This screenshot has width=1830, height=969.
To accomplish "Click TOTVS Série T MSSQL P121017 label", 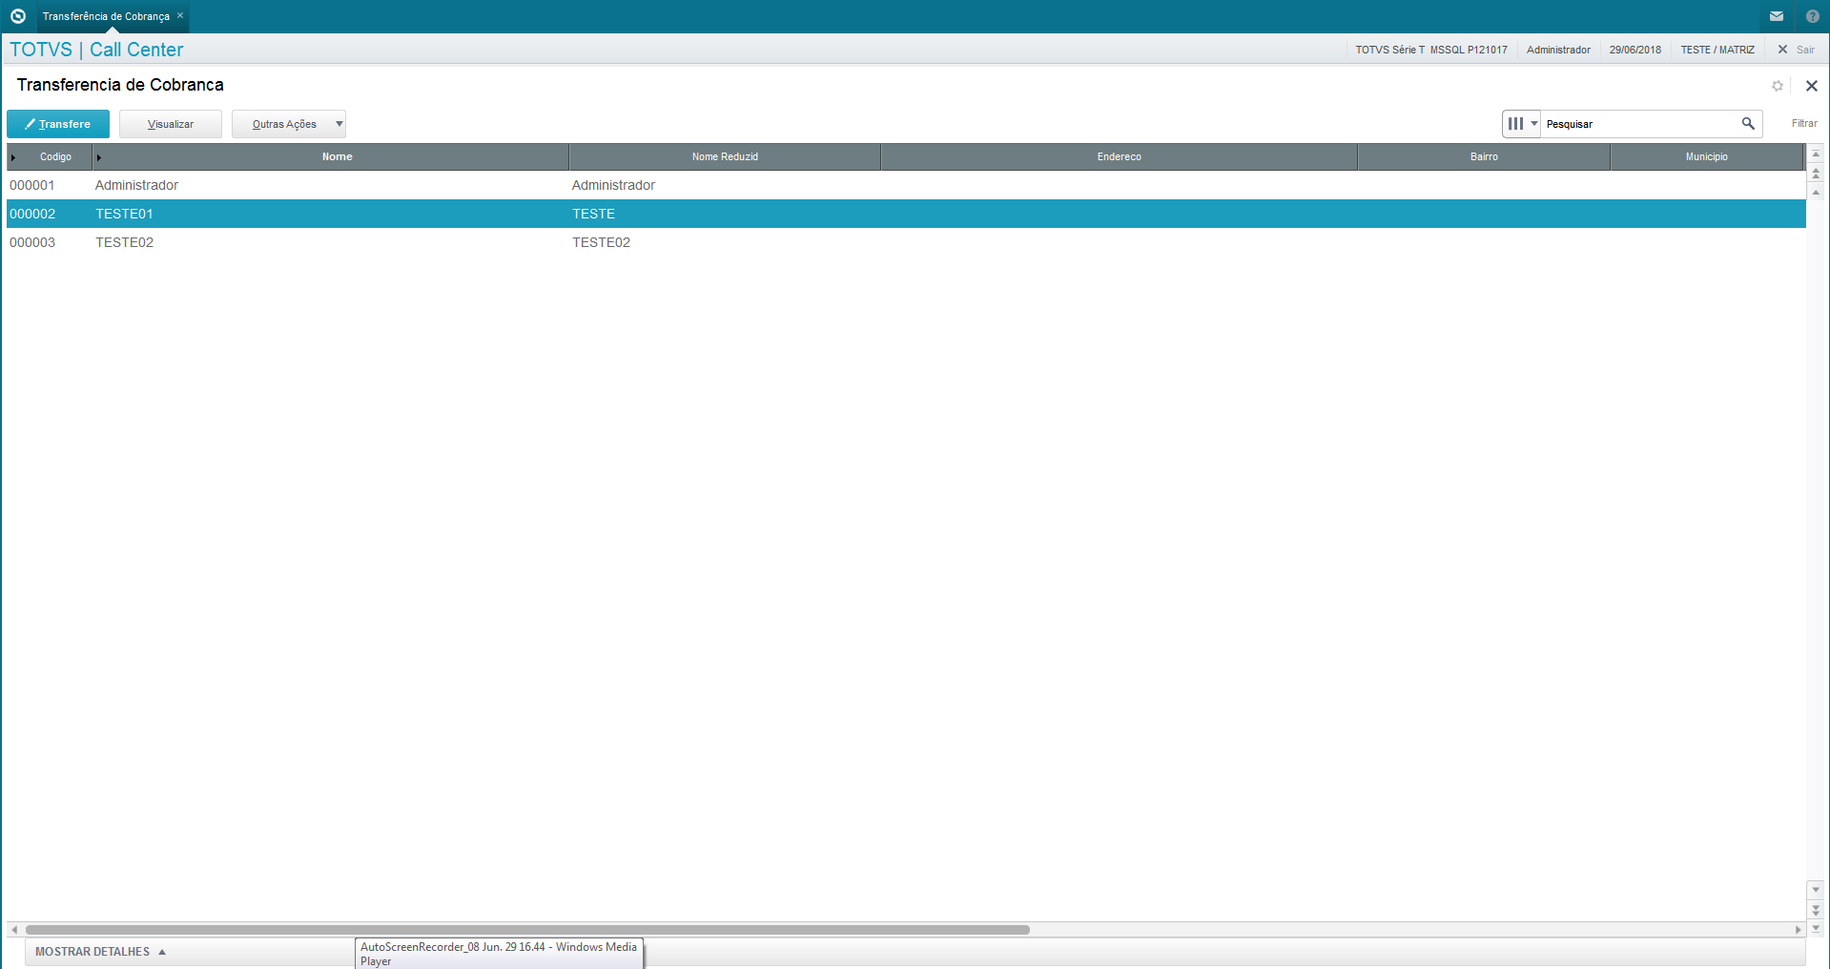I will coord(1431,50).
